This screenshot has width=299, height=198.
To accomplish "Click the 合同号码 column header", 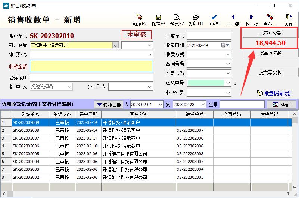I will [x=232, y=114].
